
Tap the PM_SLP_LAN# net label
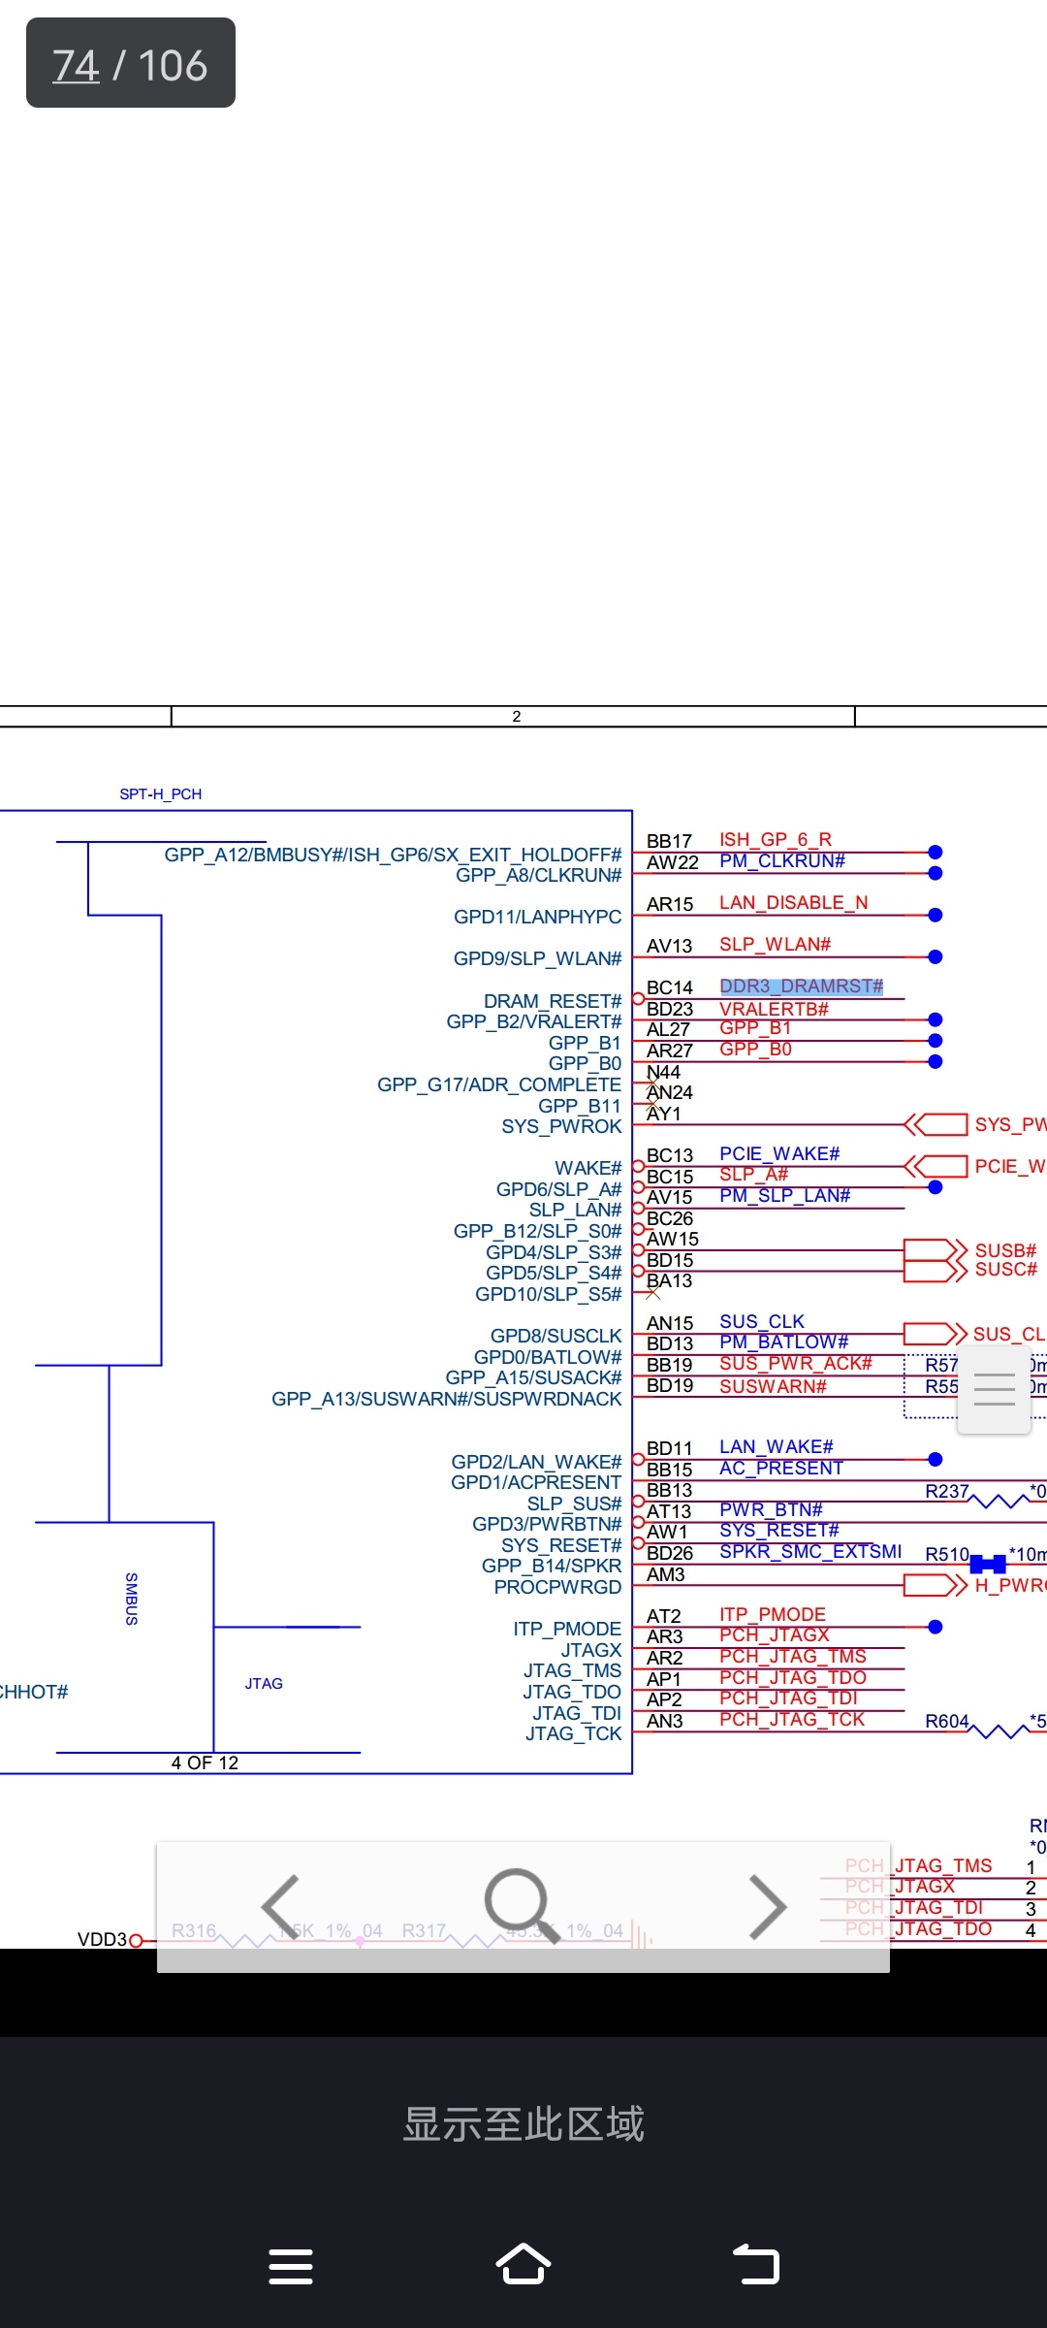click(785, 1195)
